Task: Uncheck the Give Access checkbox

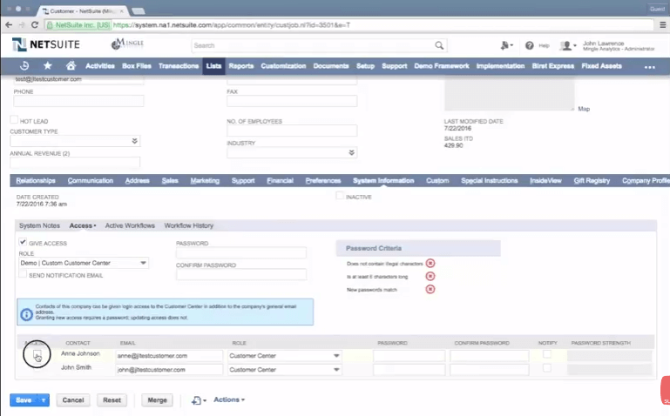Action: [x=23, y=243]
